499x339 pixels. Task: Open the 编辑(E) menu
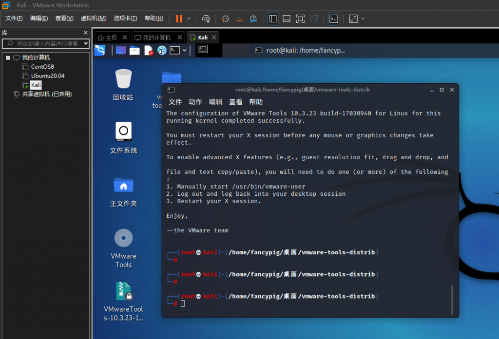39,18
